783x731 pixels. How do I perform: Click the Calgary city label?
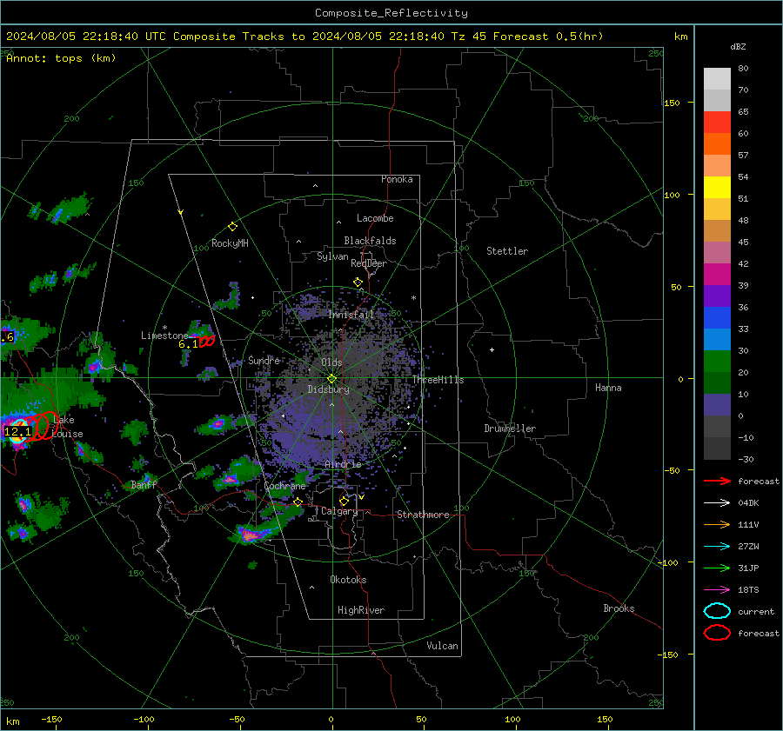pos(339,511)
